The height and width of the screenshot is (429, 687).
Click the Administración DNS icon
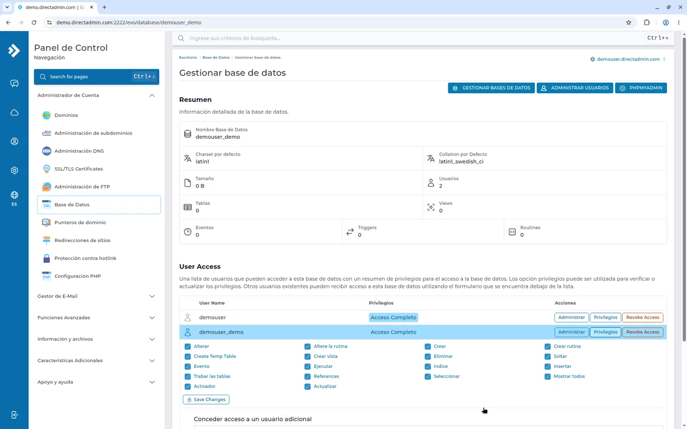47,151
